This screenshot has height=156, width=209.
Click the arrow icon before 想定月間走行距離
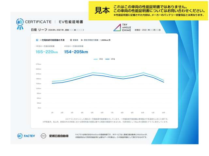81,40
